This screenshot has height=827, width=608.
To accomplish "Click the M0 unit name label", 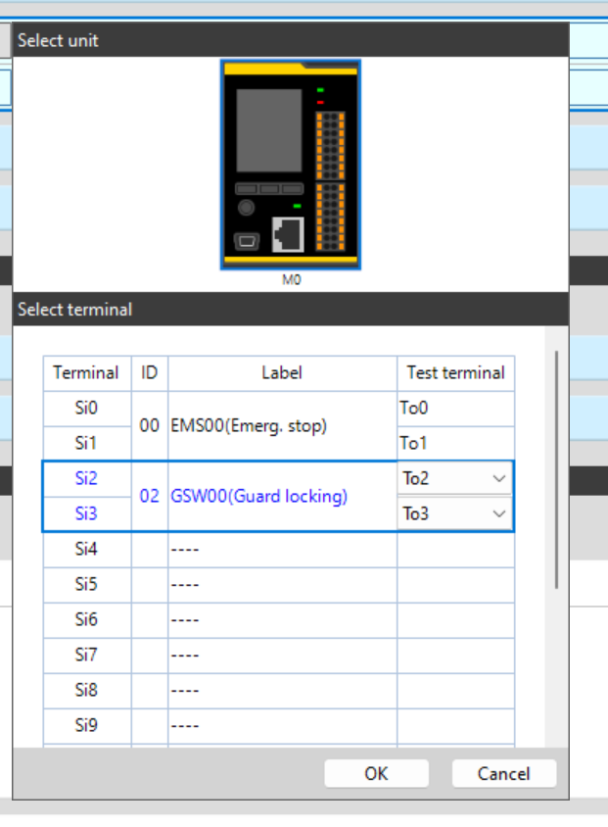I will [x=292, y=279].
